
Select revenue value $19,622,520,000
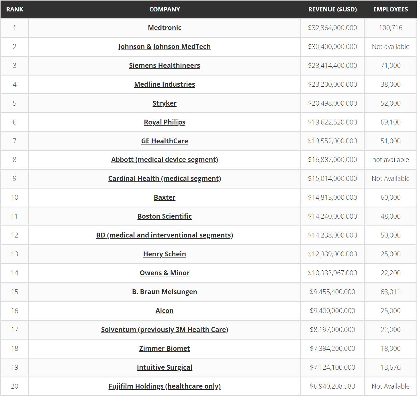pos(332,122)
